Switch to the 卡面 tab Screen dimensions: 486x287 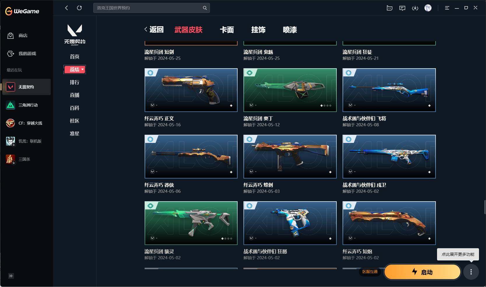(227, 30)
